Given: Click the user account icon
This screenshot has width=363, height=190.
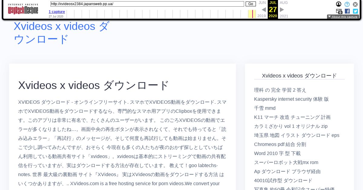Looking at the screenshot, I should pyautogui.click(x=339, y=4).
